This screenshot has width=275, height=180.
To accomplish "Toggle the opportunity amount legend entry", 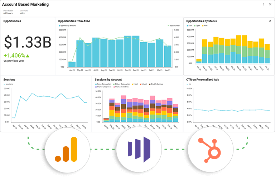I will click(67, 26).
